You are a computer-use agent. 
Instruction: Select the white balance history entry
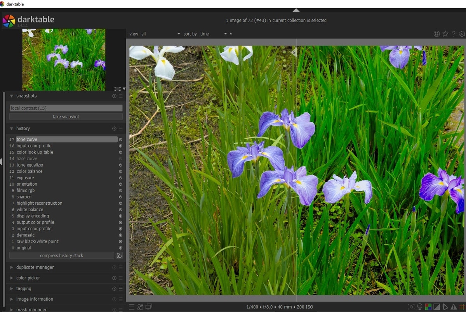pos(30,210)
